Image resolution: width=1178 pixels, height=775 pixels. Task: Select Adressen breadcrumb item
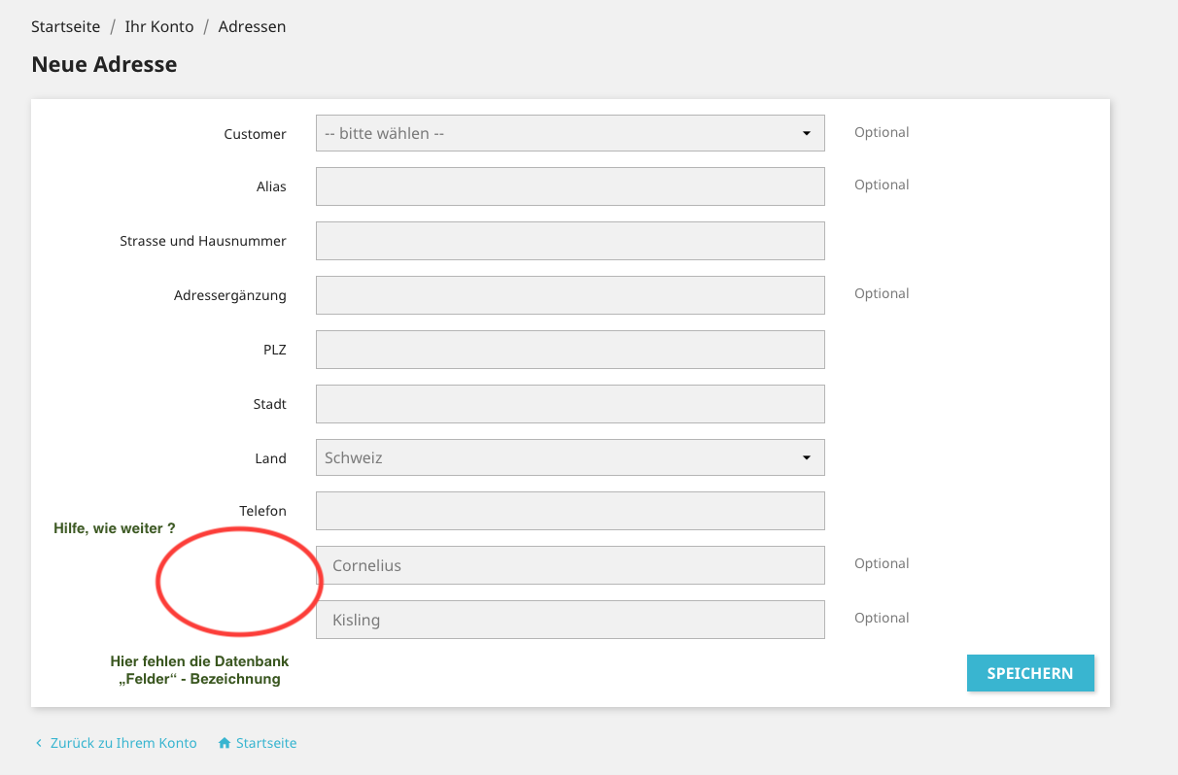pos(252,27)
